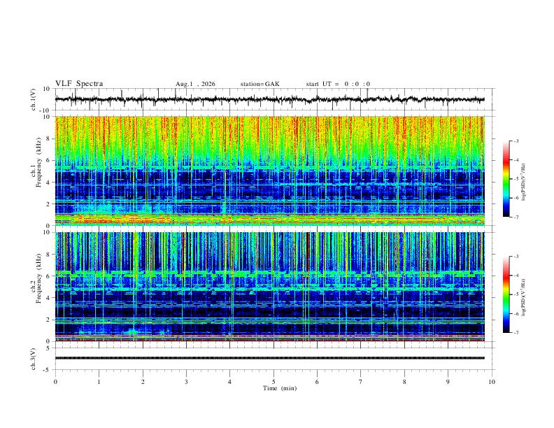Click the ch.2 spectrogram panel
Screen dimensions: 554x428
tap(269, 287)
